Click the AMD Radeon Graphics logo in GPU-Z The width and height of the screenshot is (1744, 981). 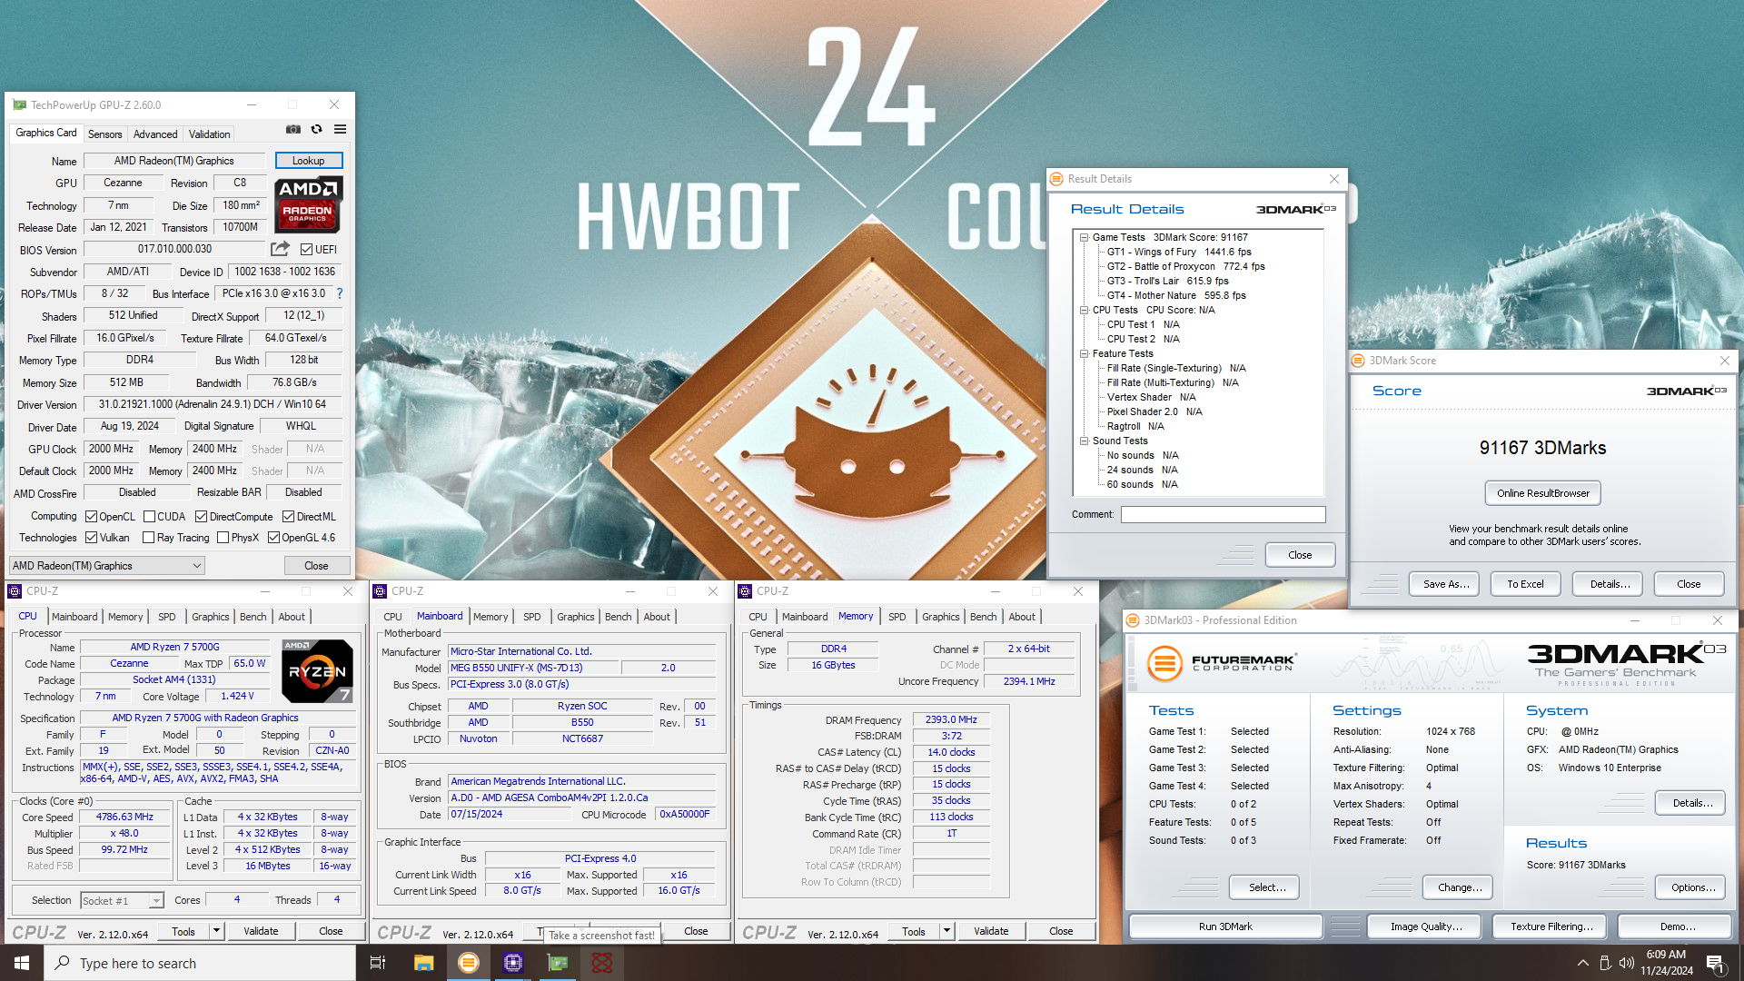(308, 204)
